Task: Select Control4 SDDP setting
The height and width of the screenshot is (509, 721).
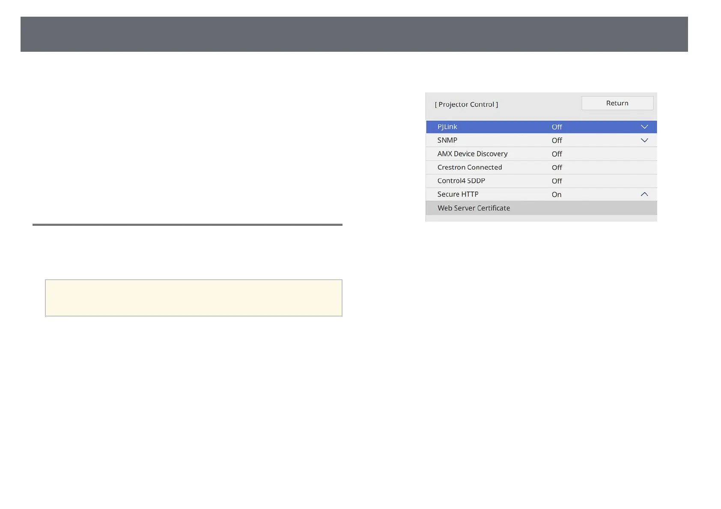Action: pos(541,181)
